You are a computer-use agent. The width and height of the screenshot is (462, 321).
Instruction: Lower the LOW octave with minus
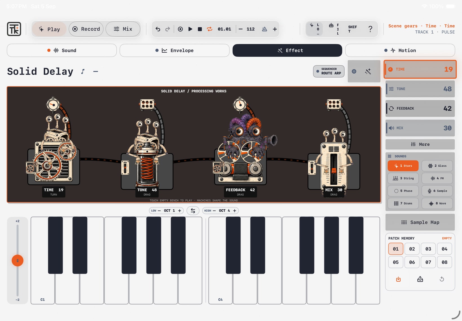point(159,211)
